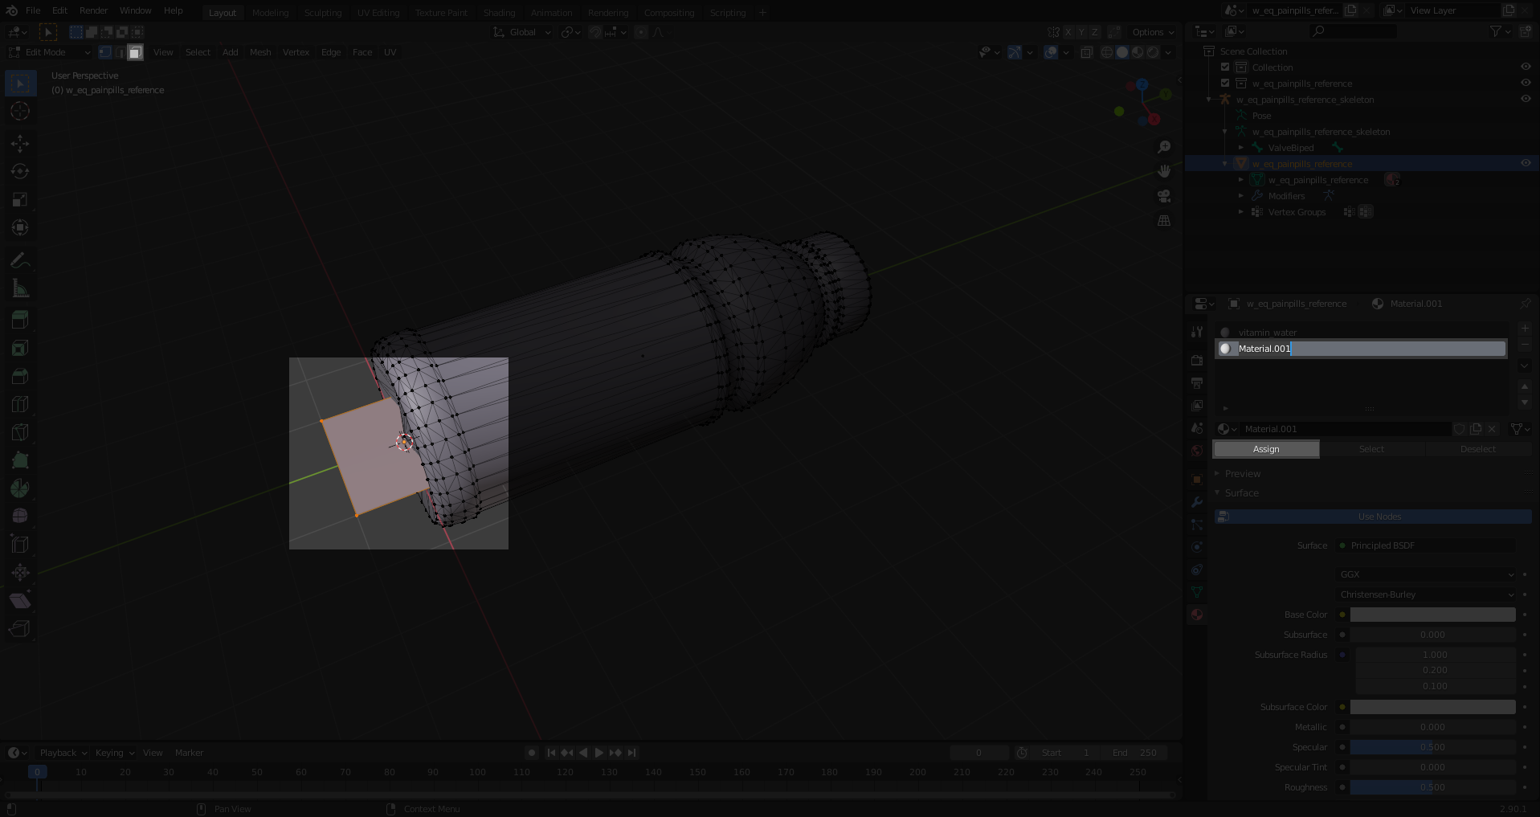The height and width of the screenshot is (817, 1540).
Task: Select the Cursor tool in left toolbar
Action: coord(20,111)
